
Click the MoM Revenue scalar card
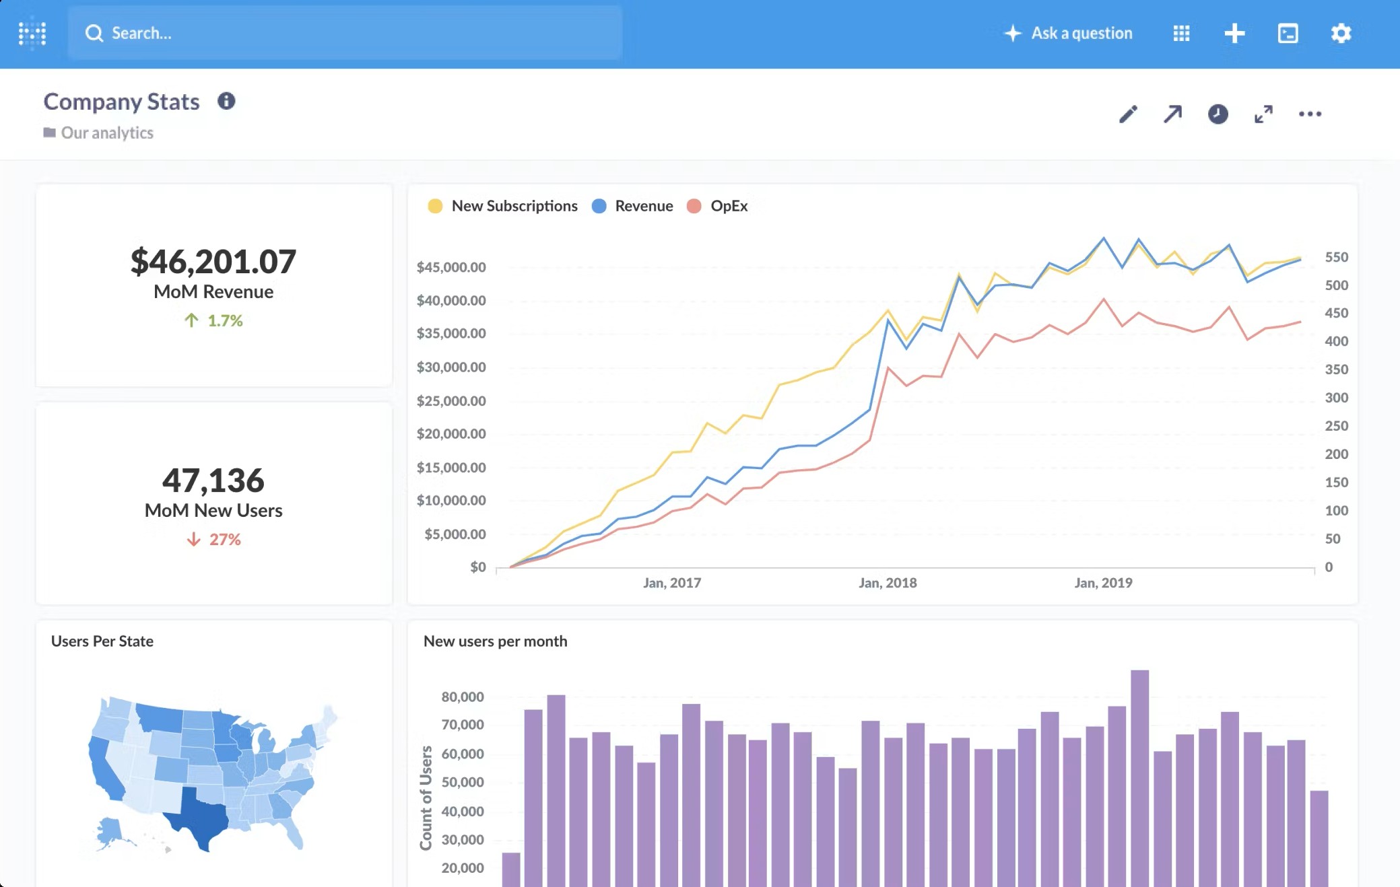(x=213, y=285)
